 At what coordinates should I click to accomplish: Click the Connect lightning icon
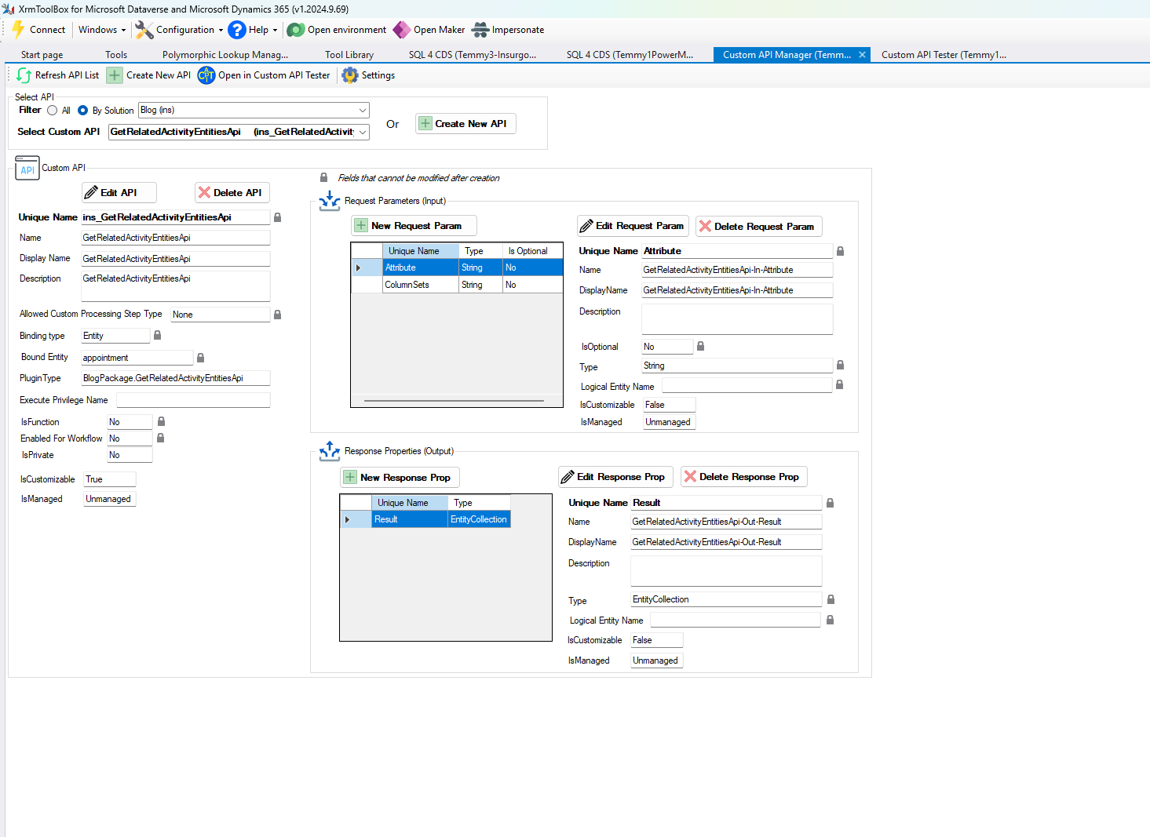click(x=18, y=30)
